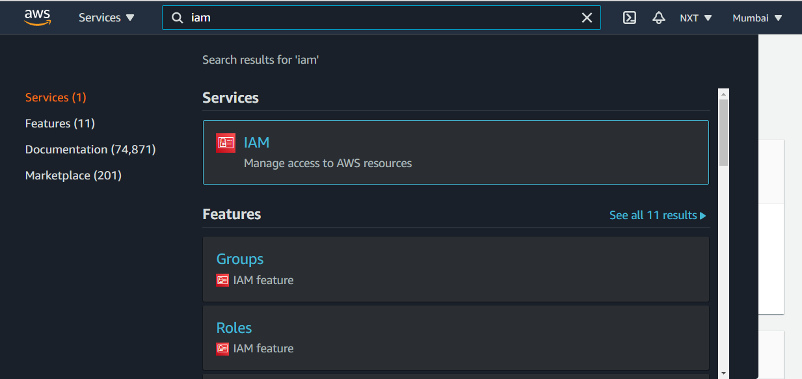Expand the Services dropdown menu

(x=107, y=18)
